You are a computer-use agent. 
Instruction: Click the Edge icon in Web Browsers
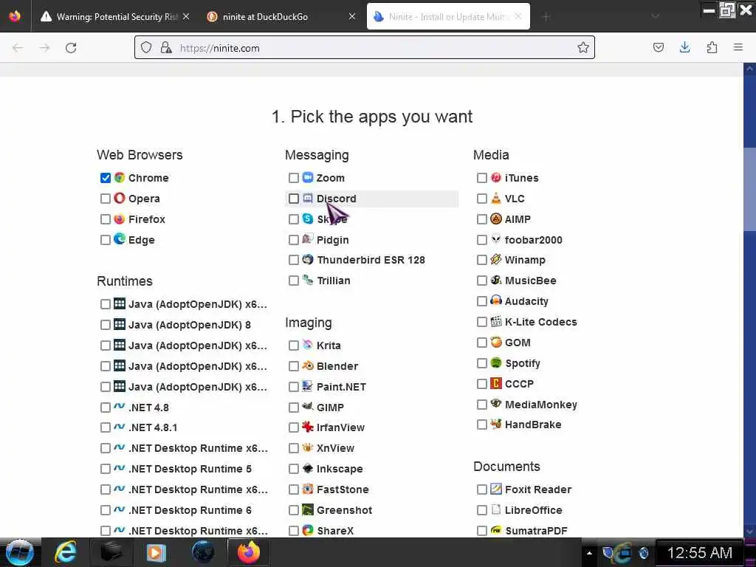pos(119,239)
